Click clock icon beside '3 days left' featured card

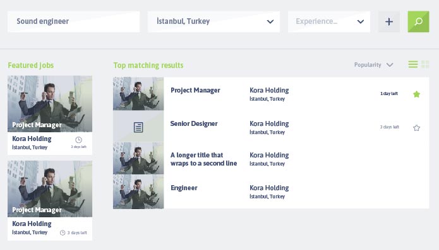pos(63,233)
